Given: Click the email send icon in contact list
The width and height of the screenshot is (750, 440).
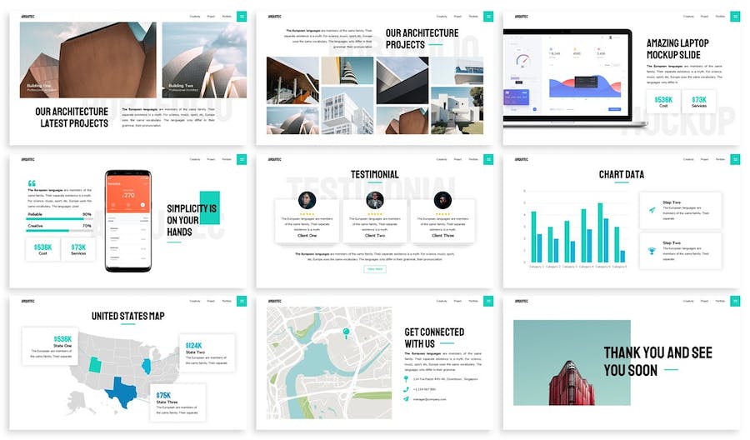Looking at the screenshot, I should click(407, 399).
